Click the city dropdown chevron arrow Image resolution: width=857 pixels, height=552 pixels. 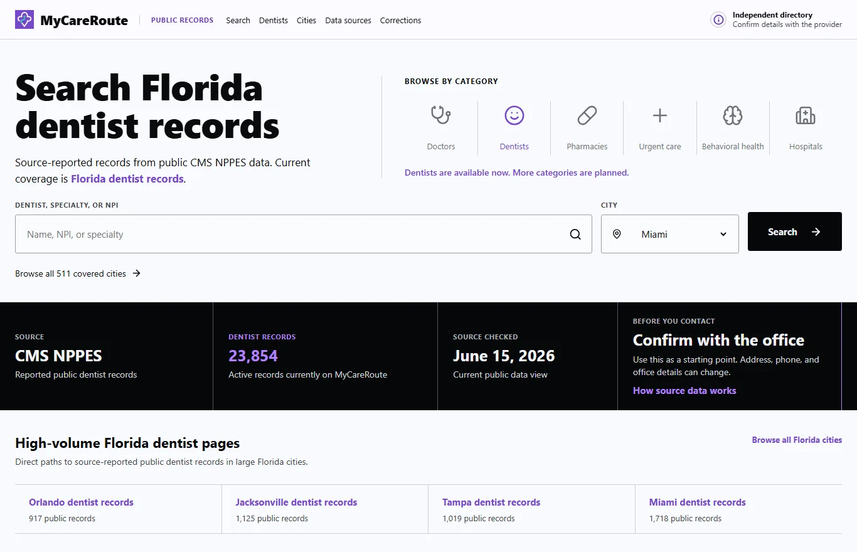pos(723,234)
